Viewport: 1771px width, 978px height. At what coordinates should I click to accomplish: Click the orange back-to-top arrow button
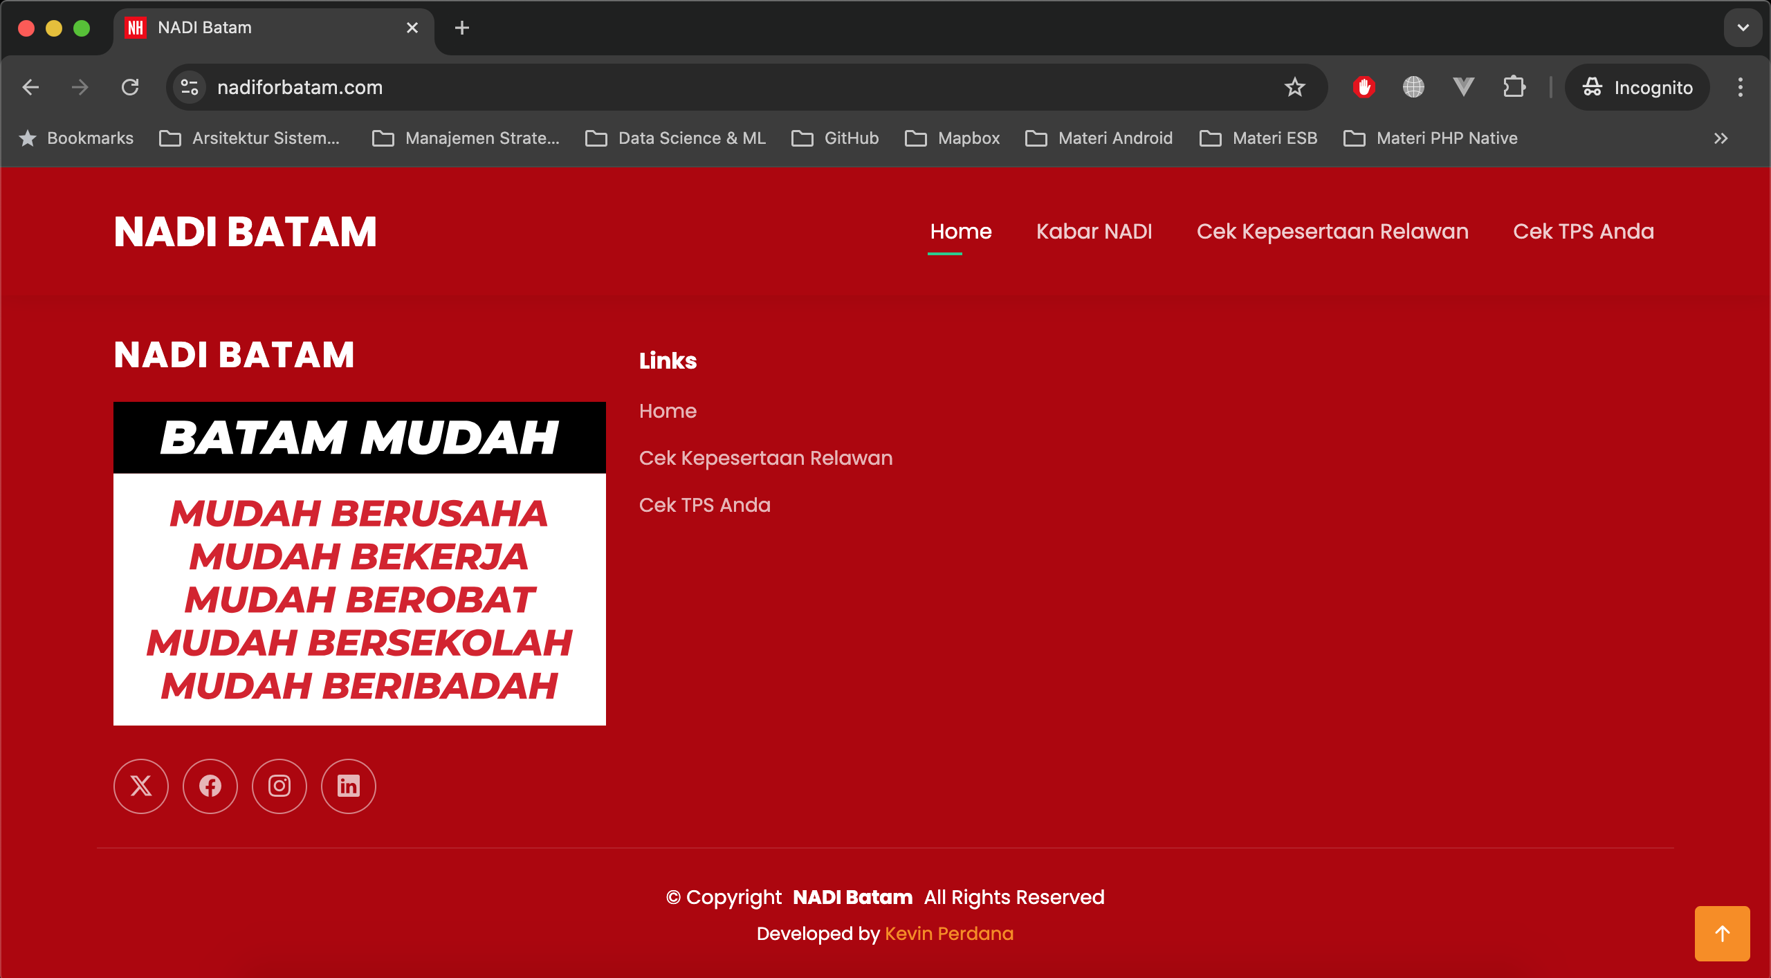coord(1722,934)
